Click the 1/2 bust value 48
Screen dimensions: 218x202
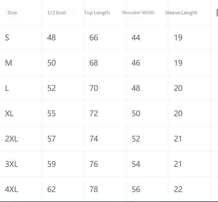[x=52, y=38]
